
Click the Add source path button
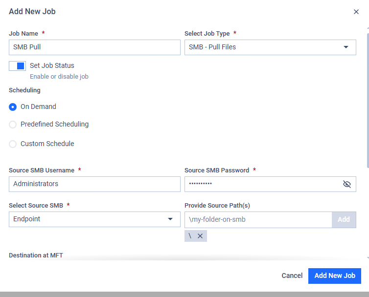tap(344, 219)
